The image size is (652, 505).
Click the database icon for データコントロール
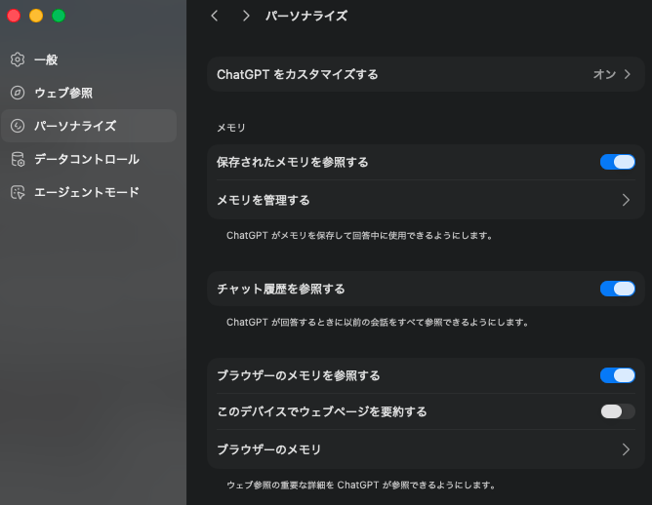click(17, 159)
